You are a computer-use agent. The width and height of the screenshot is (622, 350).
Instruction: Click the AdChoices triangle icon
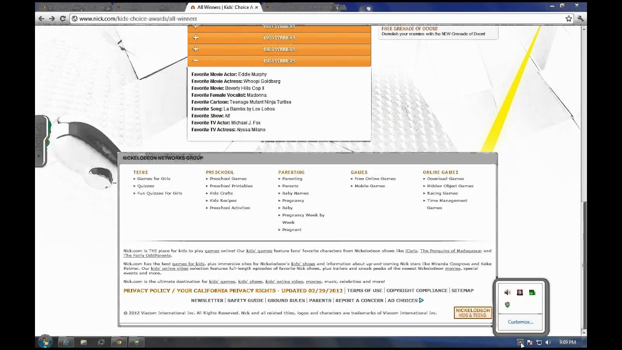click(x=421, y=300)
